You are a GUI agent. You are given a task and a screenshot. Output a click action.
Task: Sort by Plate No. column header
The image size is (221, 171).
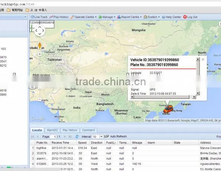pos(42,143)
